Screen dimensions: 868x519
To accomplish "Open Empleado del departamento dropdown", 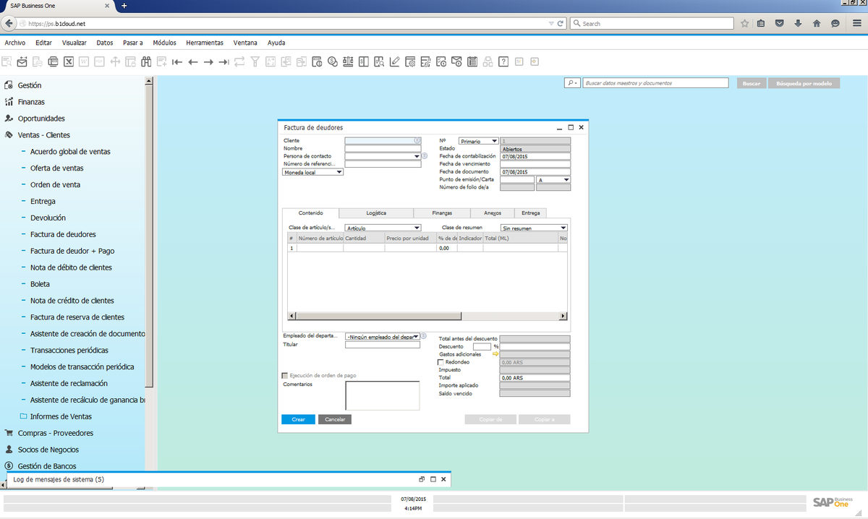I will click(x=417, y=336).
